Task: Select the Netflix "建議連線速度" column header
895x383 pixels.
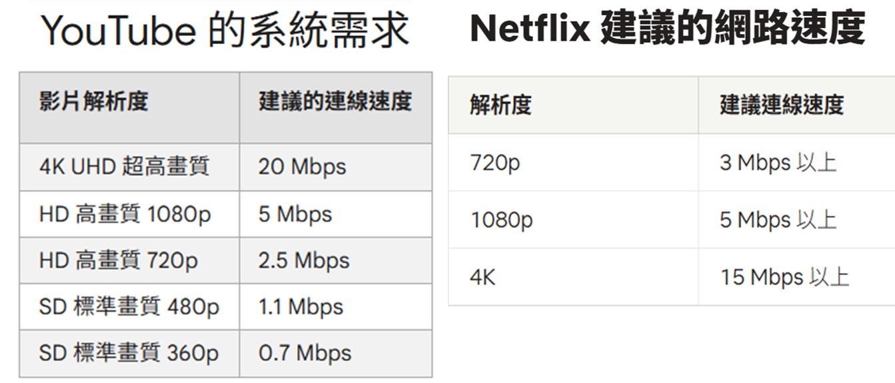Action: click(781, 105)
